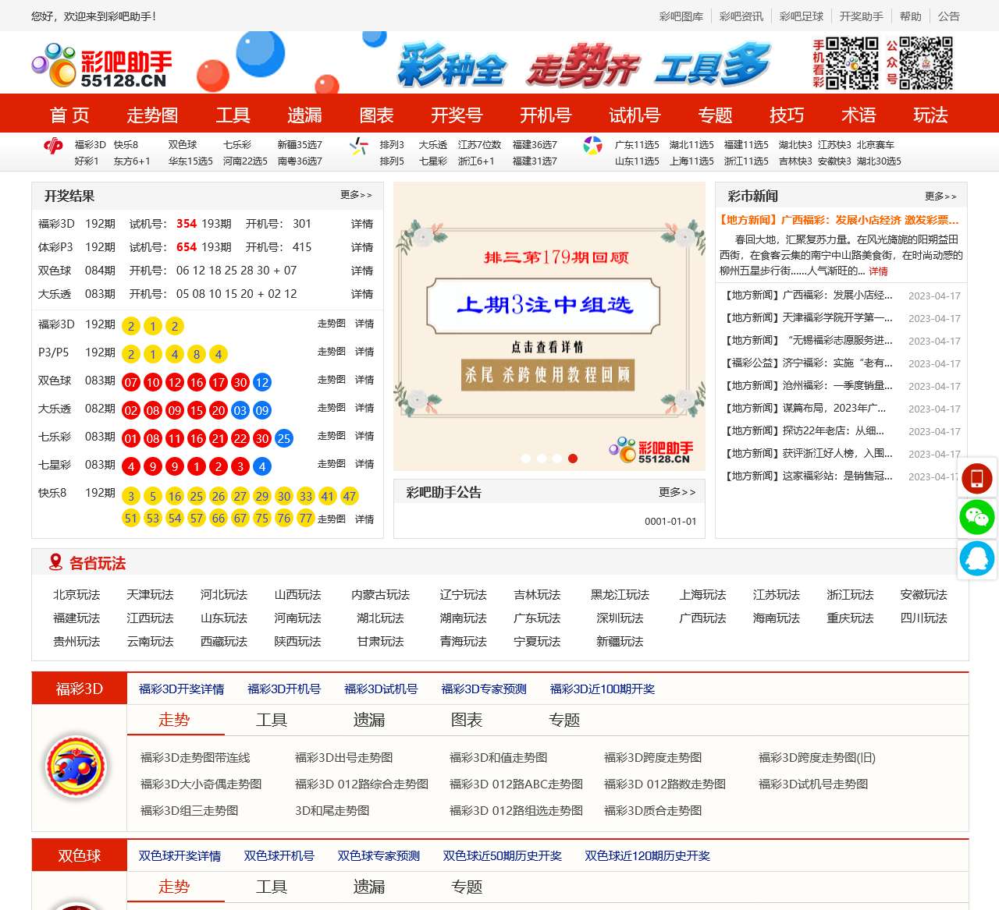The height and width of the screenshot is (910, 999).
Task: Click the 北京赛车 link in lottery list
Action: (x=876, y=145)
